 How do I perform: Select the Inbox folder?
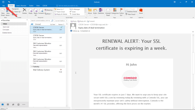[x=13, y=24]
